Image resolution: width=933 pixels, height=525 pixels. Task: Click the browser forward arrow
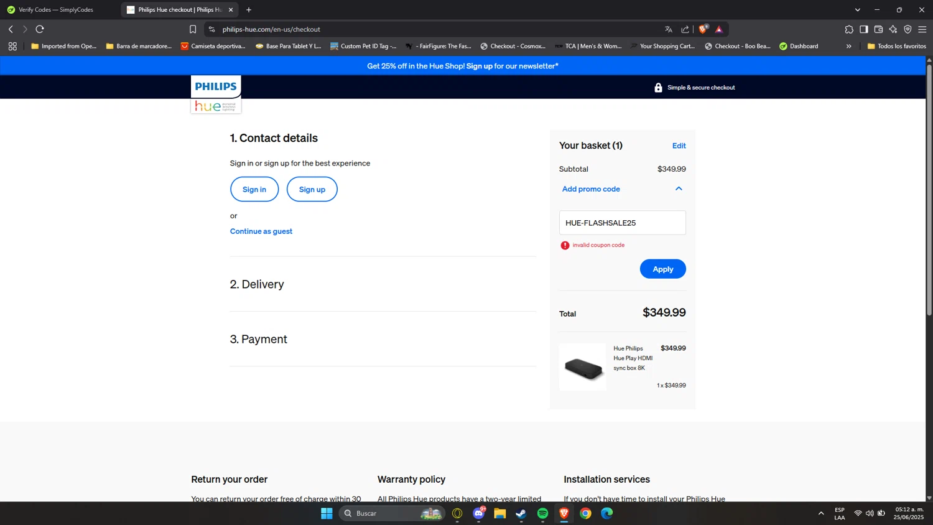(25, 29)
